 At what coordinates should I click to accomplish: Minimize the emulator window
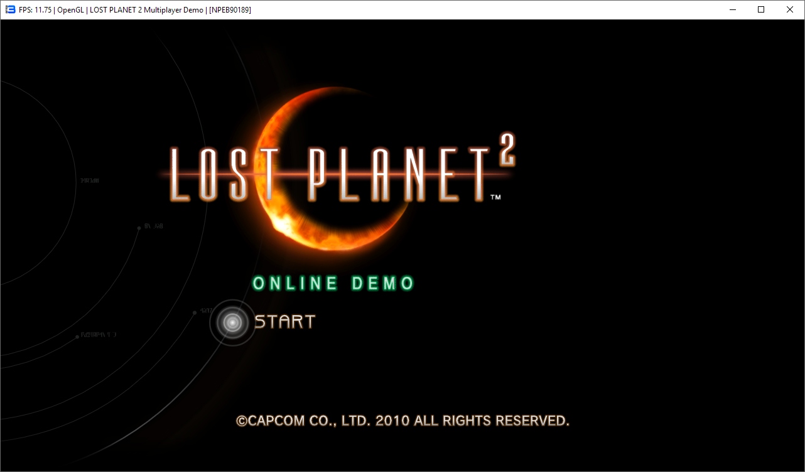tap(732, 9)
